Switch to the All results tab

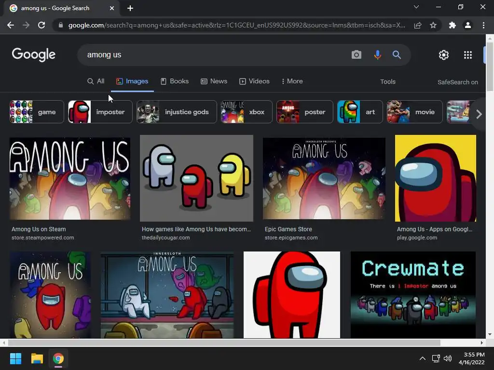96,81
